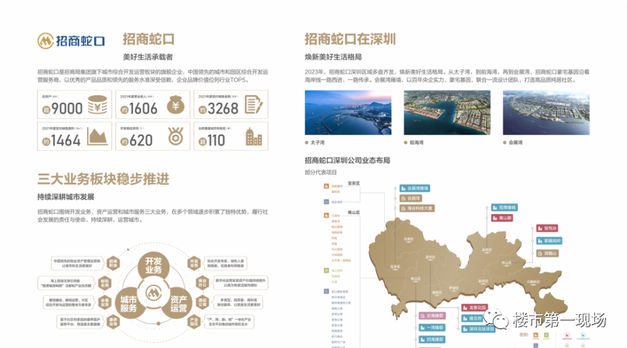Screen dimensions: 627x348
Task: Click the 龙华区 district on the map
Action: 431,257
